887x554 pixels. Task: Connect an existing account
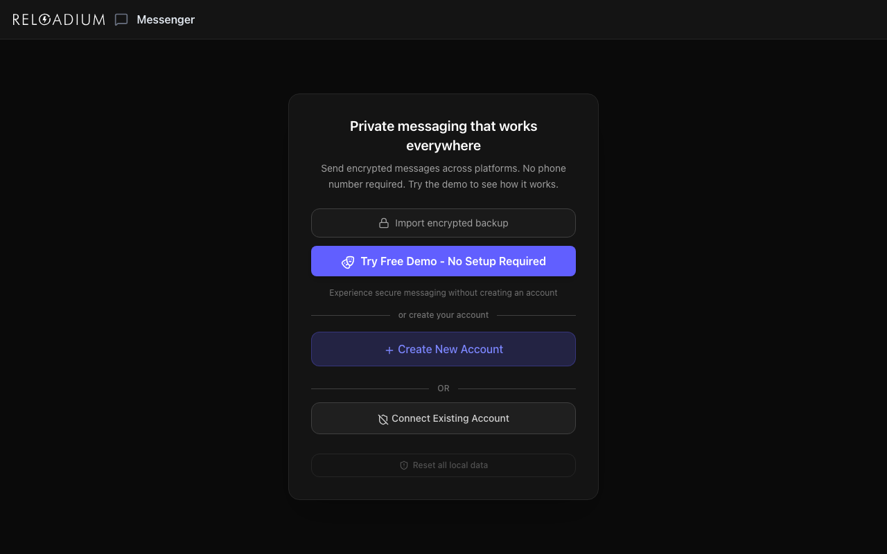point(443,418)
